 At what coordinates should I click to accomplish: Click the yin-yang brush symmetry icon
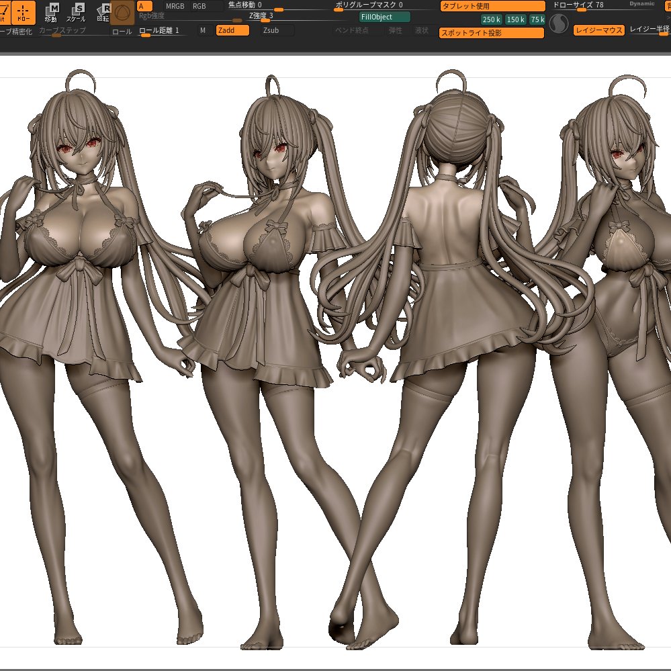click(558, 24)
